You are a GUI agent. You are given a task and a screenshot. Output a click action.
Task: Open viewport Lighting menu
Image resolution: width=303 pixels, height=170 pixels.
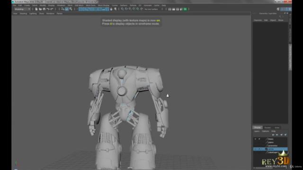(x=33, y=14)
